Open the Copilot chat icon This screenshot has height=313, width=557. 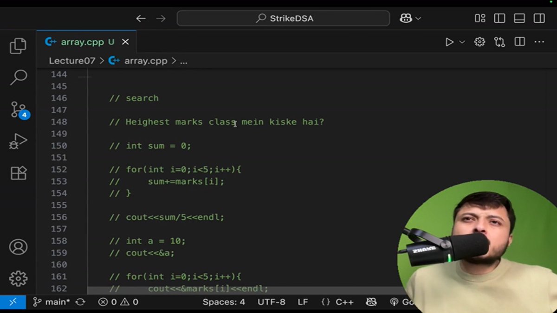pos(406,19)
